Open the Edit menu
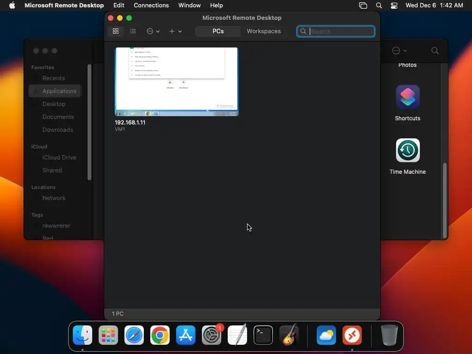Image resolution: width=472 pixels, height=354 pixels. click(118, 6)
